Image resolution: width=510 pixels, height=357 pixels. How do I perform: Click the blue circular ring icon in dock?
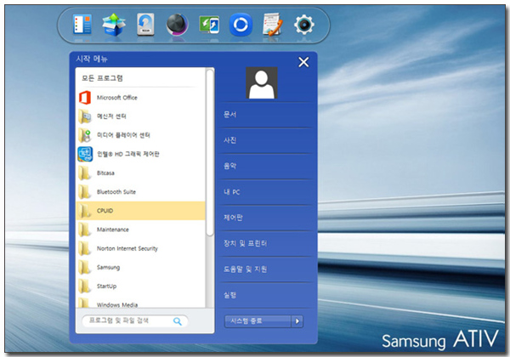pyautogui.click(x=241, y=25)
